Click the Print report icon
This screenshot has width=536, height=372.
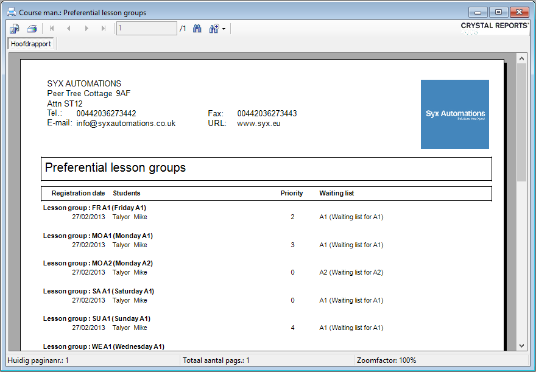point(32,29)
